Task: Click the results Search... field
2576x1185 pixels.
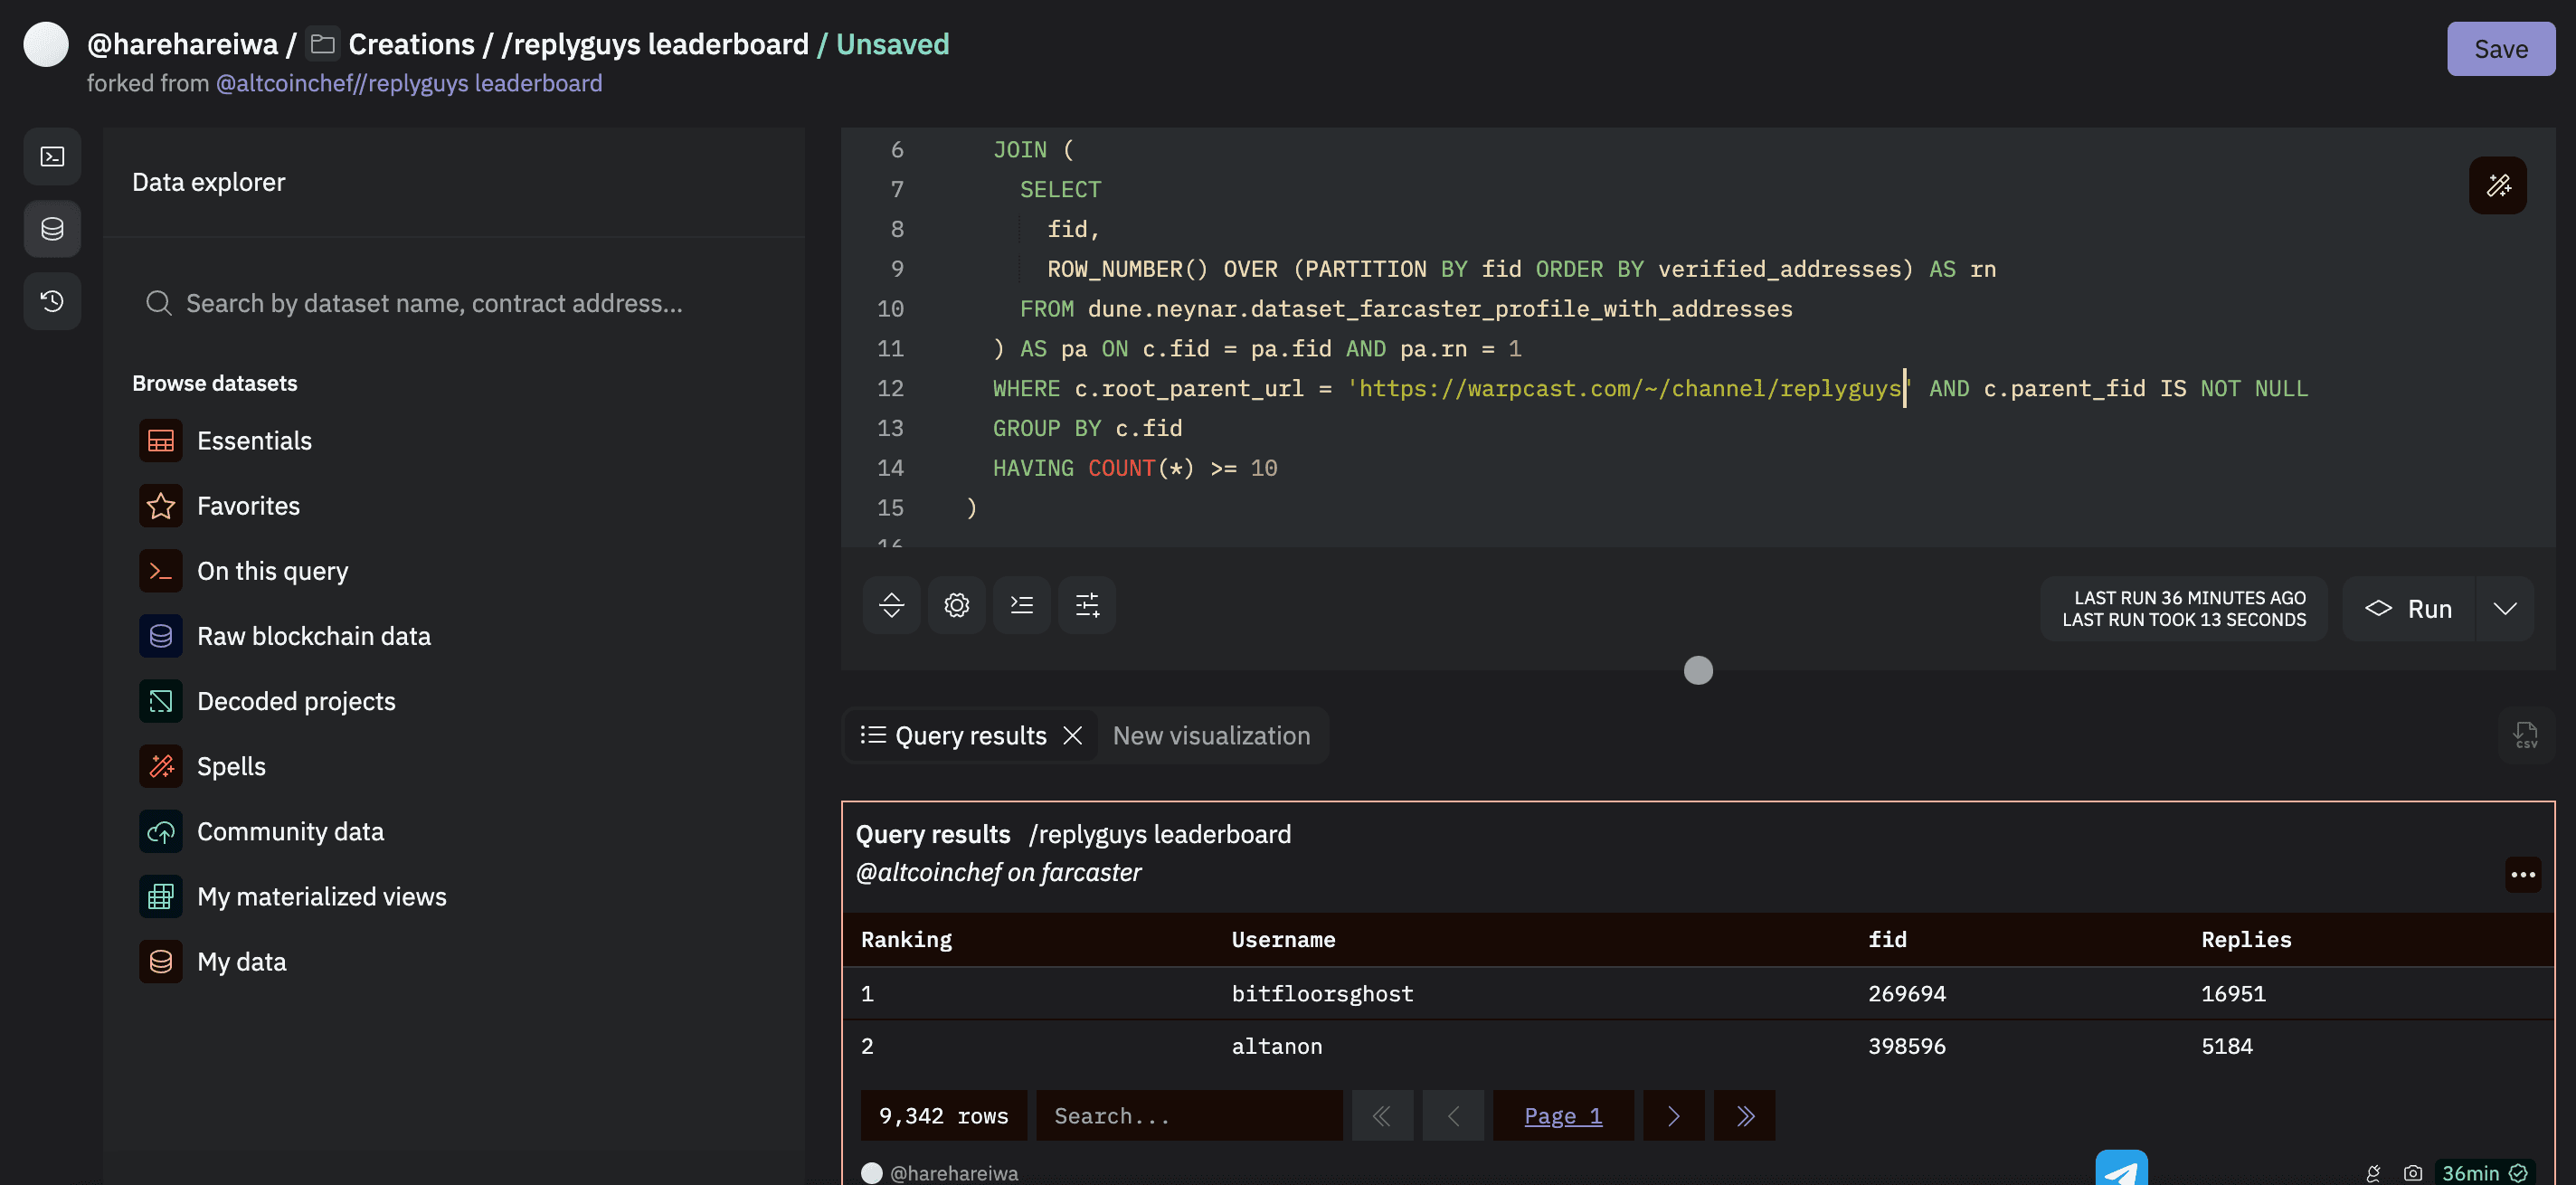Action: (x=1189, y=1116)
